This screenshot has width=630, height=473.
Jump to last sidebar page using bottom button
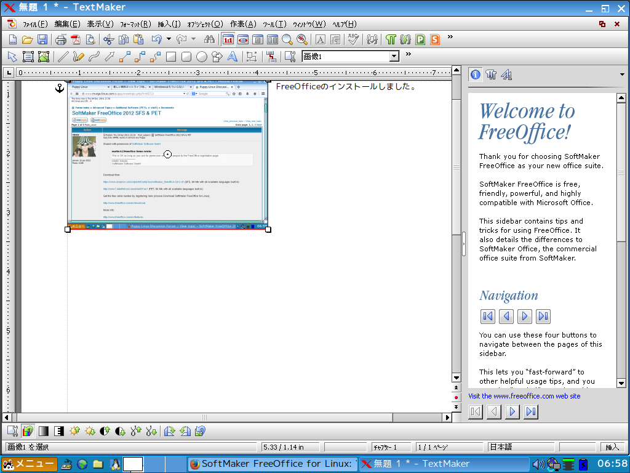pyautogui.click(x=531, y=411)
